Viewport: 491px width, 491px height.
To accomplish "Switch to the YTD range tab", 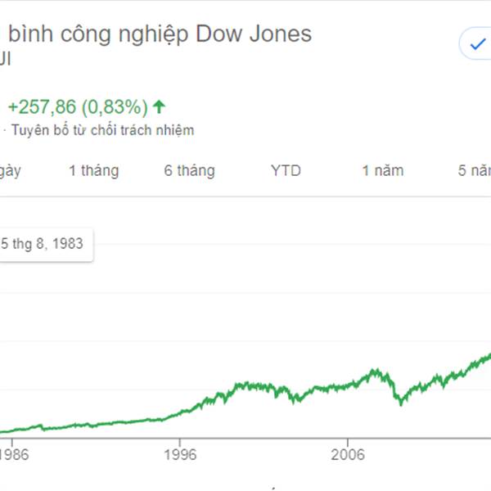I will [286, 171].
